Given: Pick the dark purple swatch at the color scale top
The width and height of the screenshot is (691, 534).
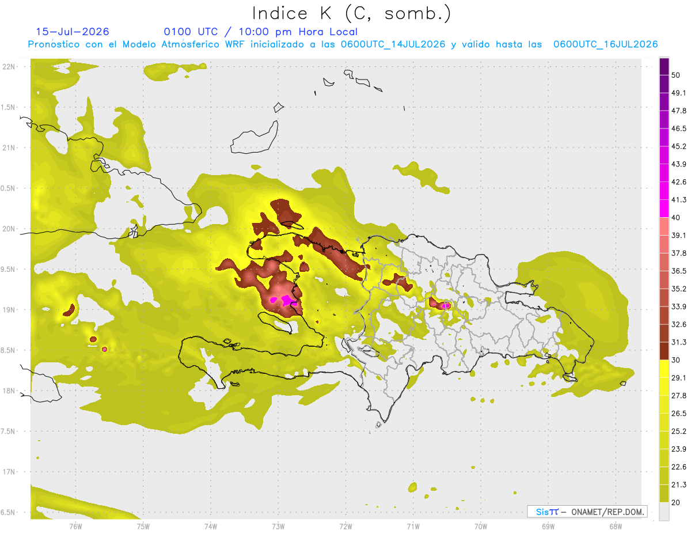Looking at the screenshot, I should (x=664, y=67).
